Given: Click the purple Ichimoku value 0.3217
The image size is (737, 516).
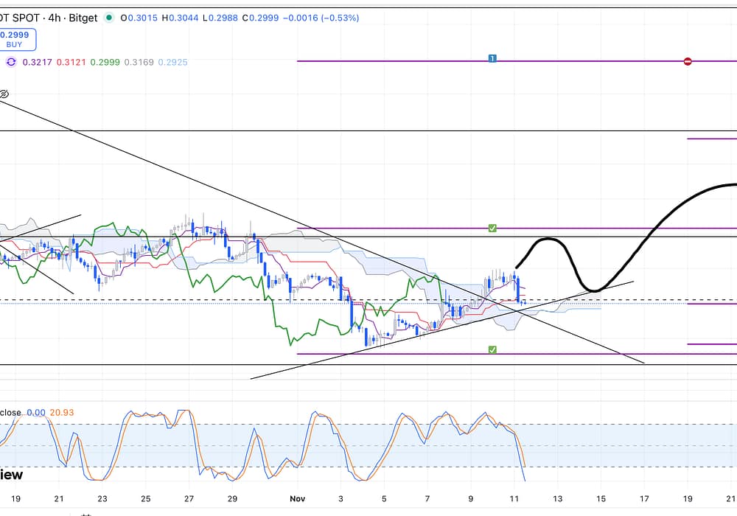Looking at the screenshot, I should pos(37,63).
